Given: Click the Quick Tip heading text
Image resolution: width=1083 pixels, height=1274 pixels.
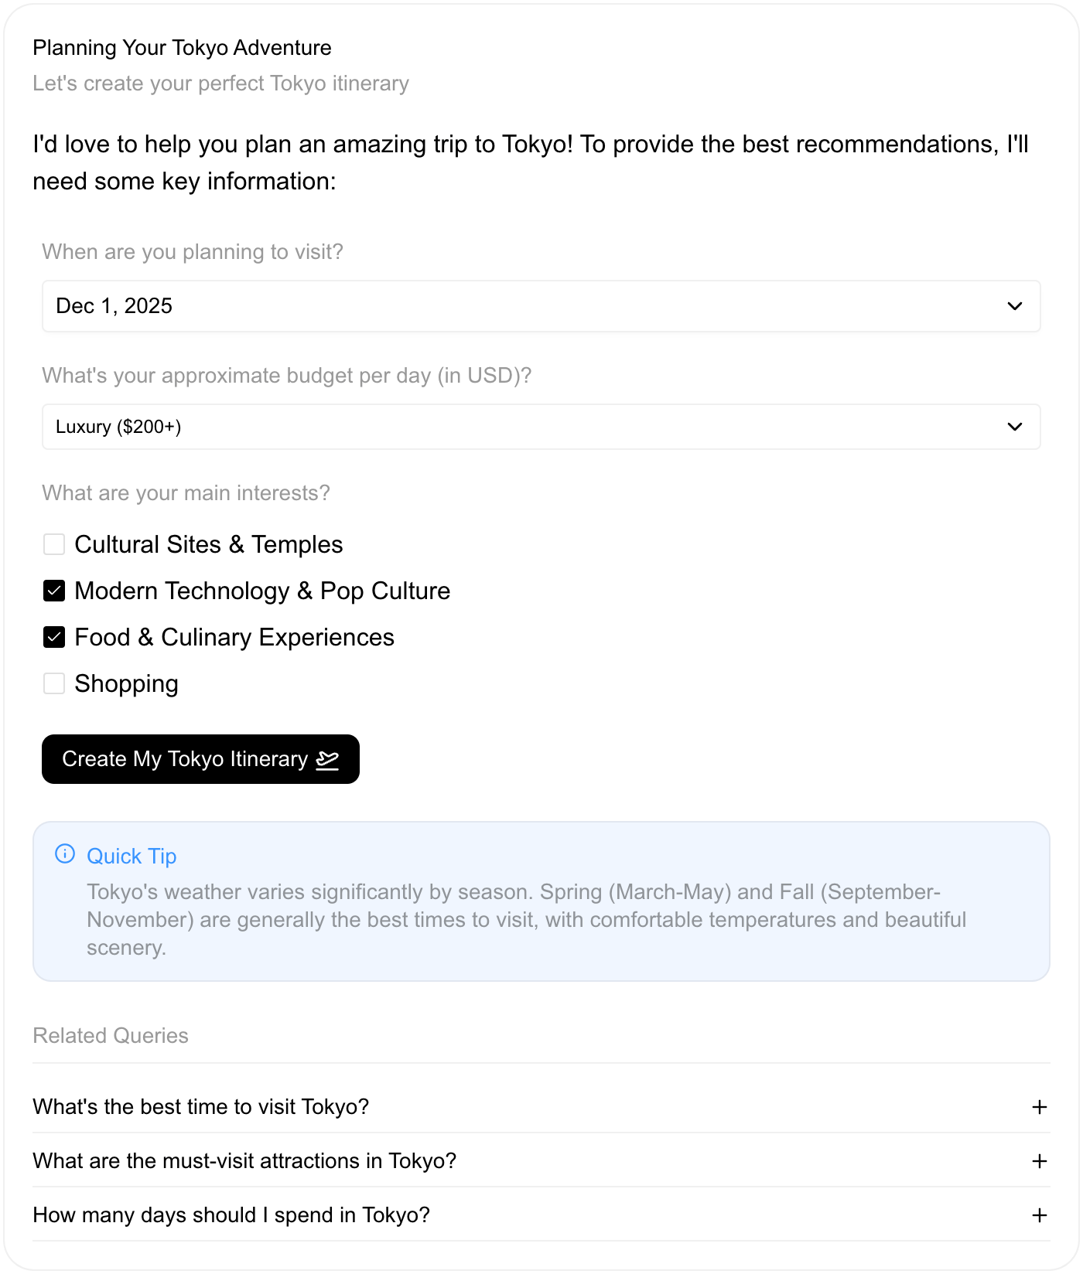Looking at the screenshot, I should [132, 857].
